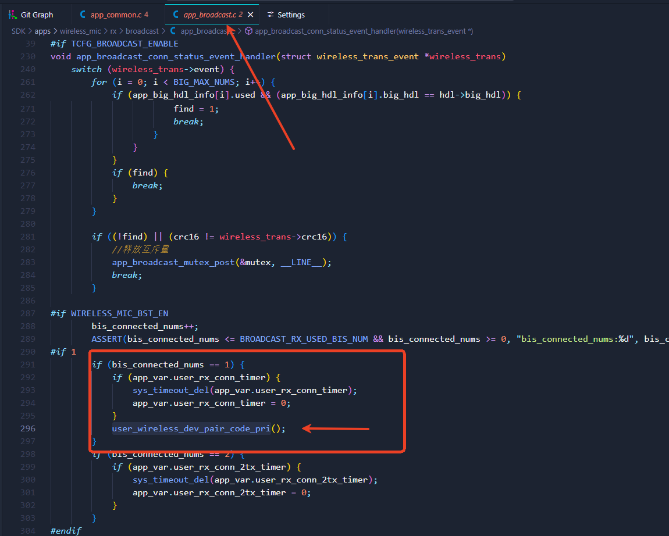Click the C file icon in the breadcrumb
This screenshot has height=536, width=669.
pyautogui.click(x=173, y=31)
